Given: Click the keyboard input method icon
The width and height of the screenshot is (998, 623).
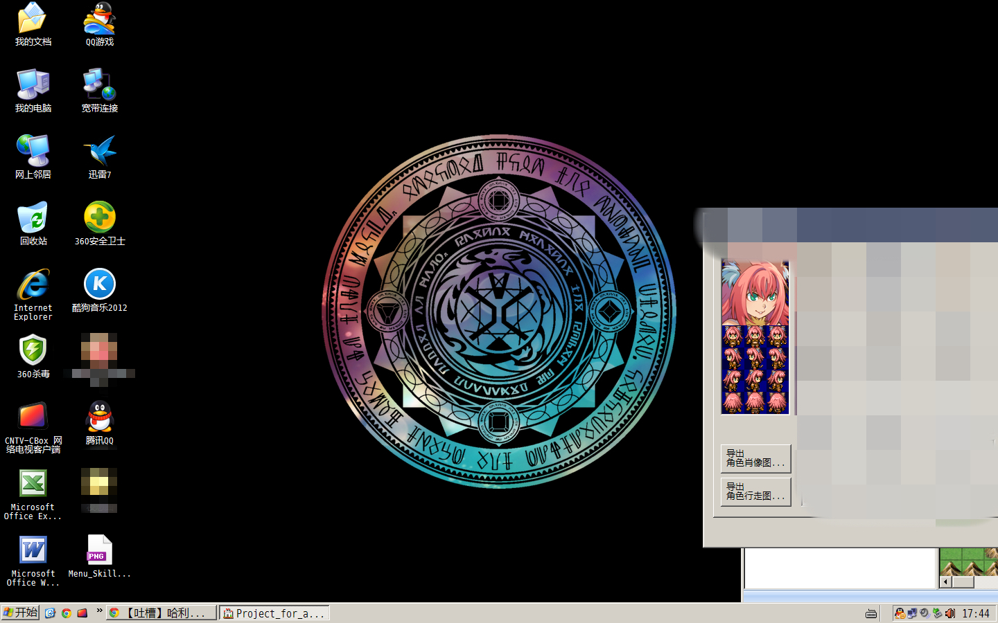Looking at the screenshot, I should [x=871, y=613].
